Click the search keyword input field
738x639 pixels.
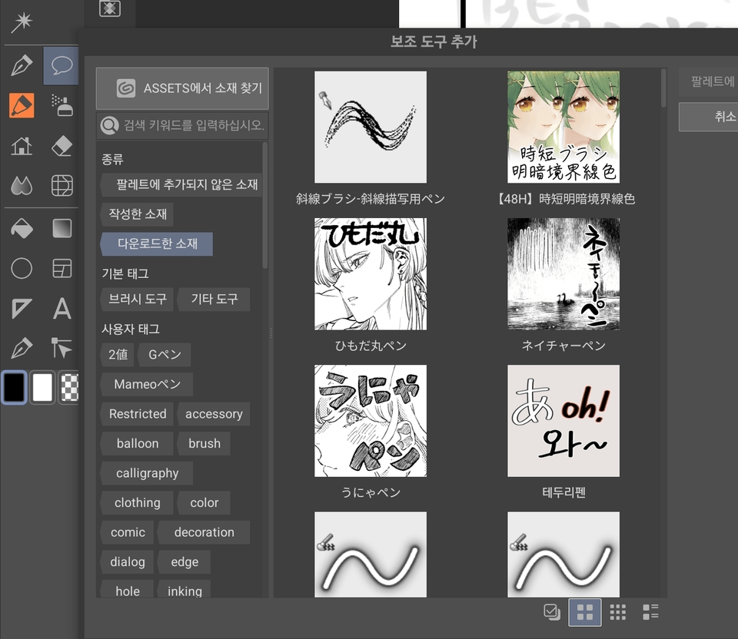pyautogui.click(x=182, y=125)
